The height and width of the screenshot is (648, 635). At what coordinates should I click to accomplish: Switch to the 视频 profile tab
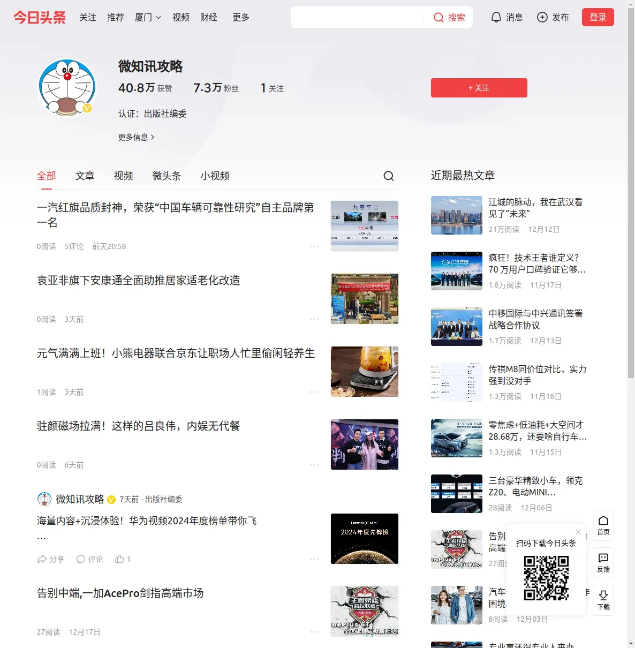(x=124, y=176)
